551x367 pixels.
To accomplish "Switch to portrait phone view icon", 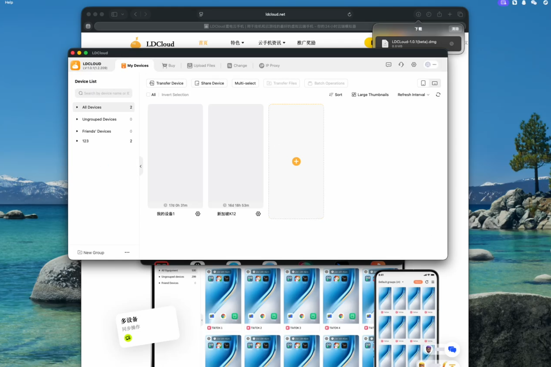I will point(423,83).
